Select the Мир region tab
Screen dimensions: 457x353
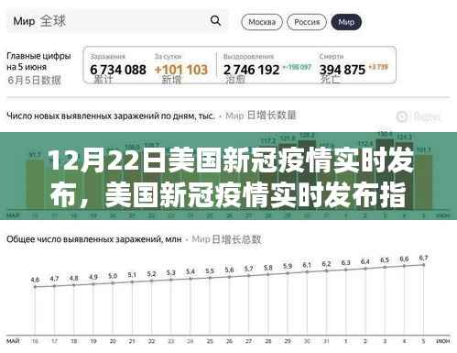point(346,22)
